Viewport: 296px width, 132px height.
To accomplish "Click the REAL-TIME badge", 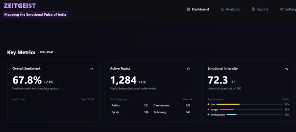I will 46,52.
